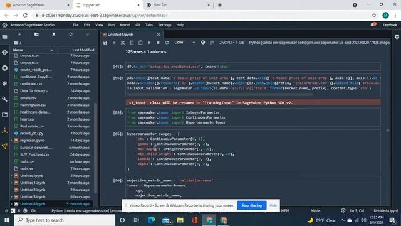Image resolution: width=401 pixels, height=226 pixels.
Task: Interrupt the kernel with stop icon
Action: (x=158, y=43)
